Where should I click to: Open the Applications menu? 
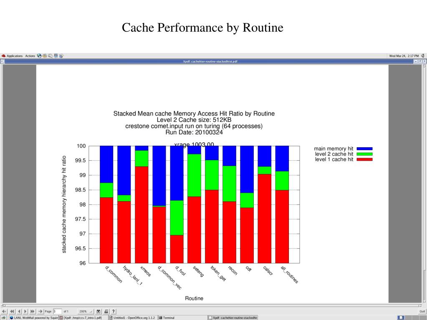15,56
